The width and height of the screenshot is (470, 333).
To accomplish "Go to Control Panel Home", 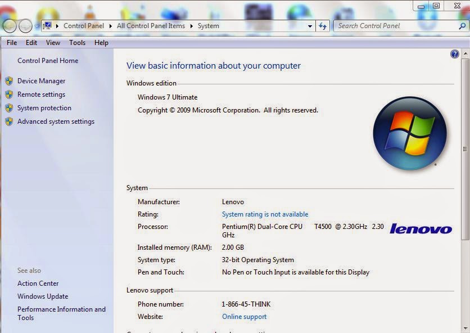I will point(48,61).
